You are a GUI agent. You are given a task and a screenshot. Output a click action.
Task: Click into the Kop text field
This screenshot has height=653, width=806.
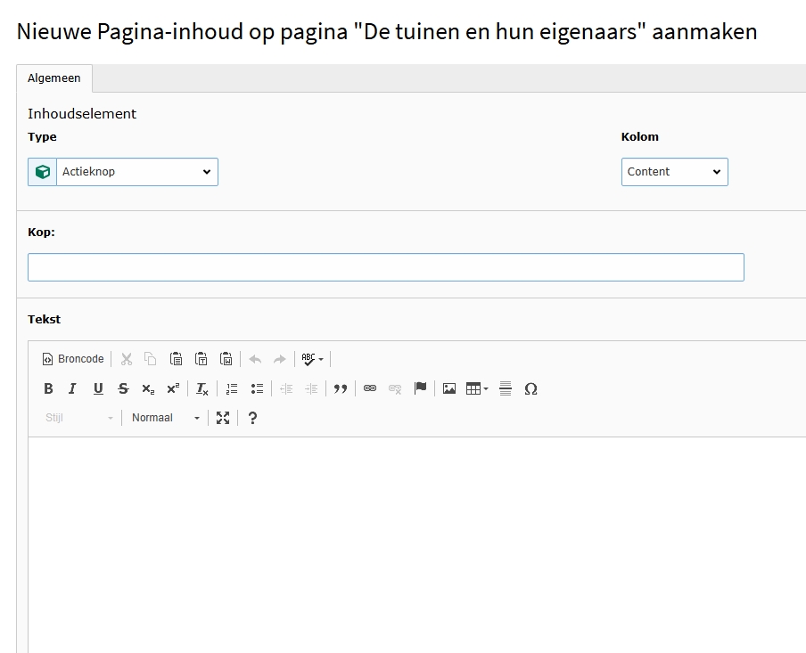(x=385, y=267)
